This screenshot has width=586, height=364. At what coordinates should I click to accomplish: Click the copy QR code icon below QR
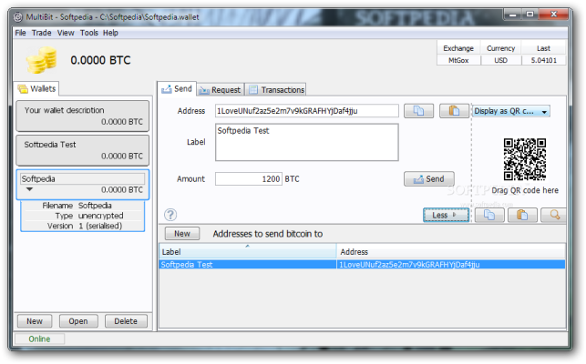(x=489, y=215)
